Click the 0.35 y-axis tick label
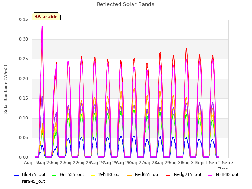 click(x=24, y=20)
